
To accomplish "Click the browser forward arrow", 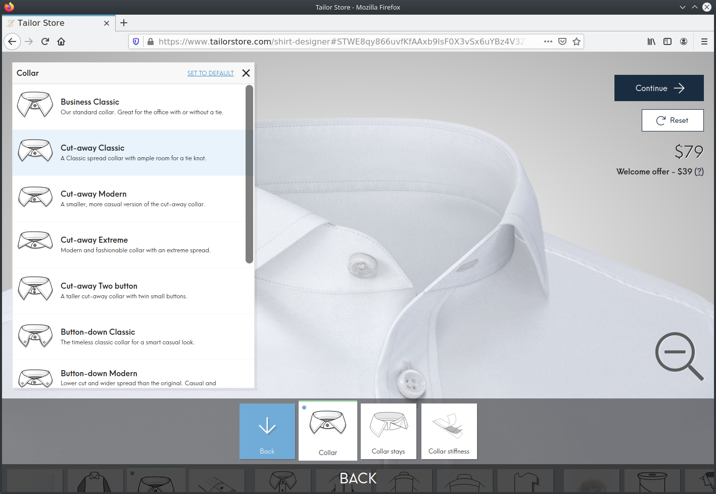I will (x=29, y=41).
